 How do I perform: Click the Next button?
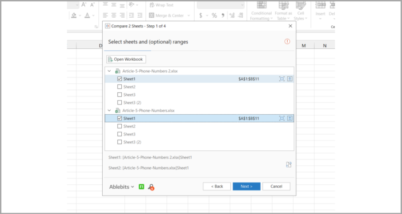pos(246,186)
